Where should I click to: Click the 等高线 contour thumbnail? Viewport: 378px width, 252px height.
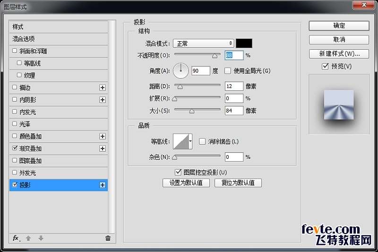181,141
